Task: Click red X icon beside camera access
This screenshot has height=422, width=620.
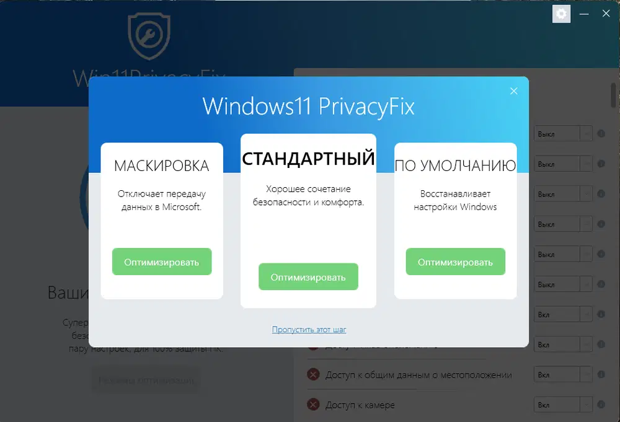Action: (313, 404)
